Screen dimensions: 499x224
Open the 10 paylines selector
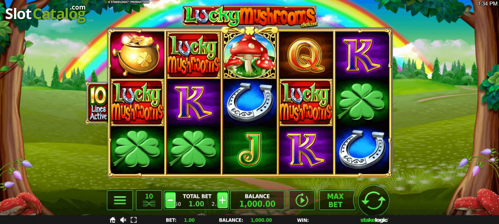point(149,200)
